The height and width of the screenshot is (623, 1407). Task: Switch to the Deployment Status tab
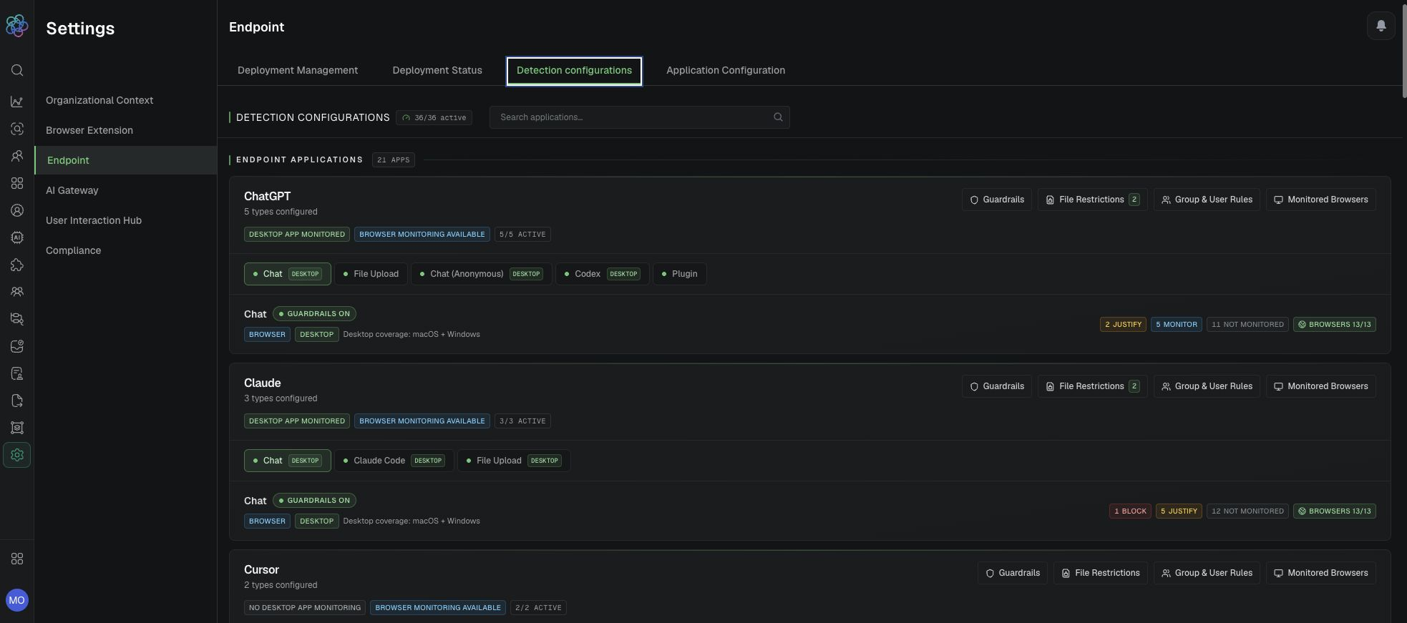(437, 70)
